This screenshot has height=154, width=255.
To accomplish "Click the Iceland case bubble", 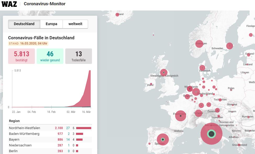I will (117, 15).
